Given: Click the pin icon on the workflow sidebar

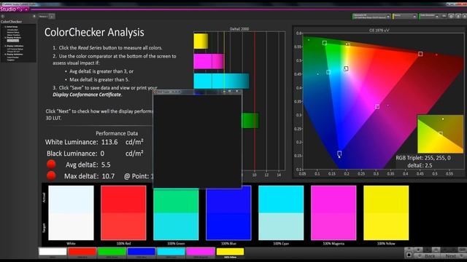Looking at the screenshot, I should 34,16.
